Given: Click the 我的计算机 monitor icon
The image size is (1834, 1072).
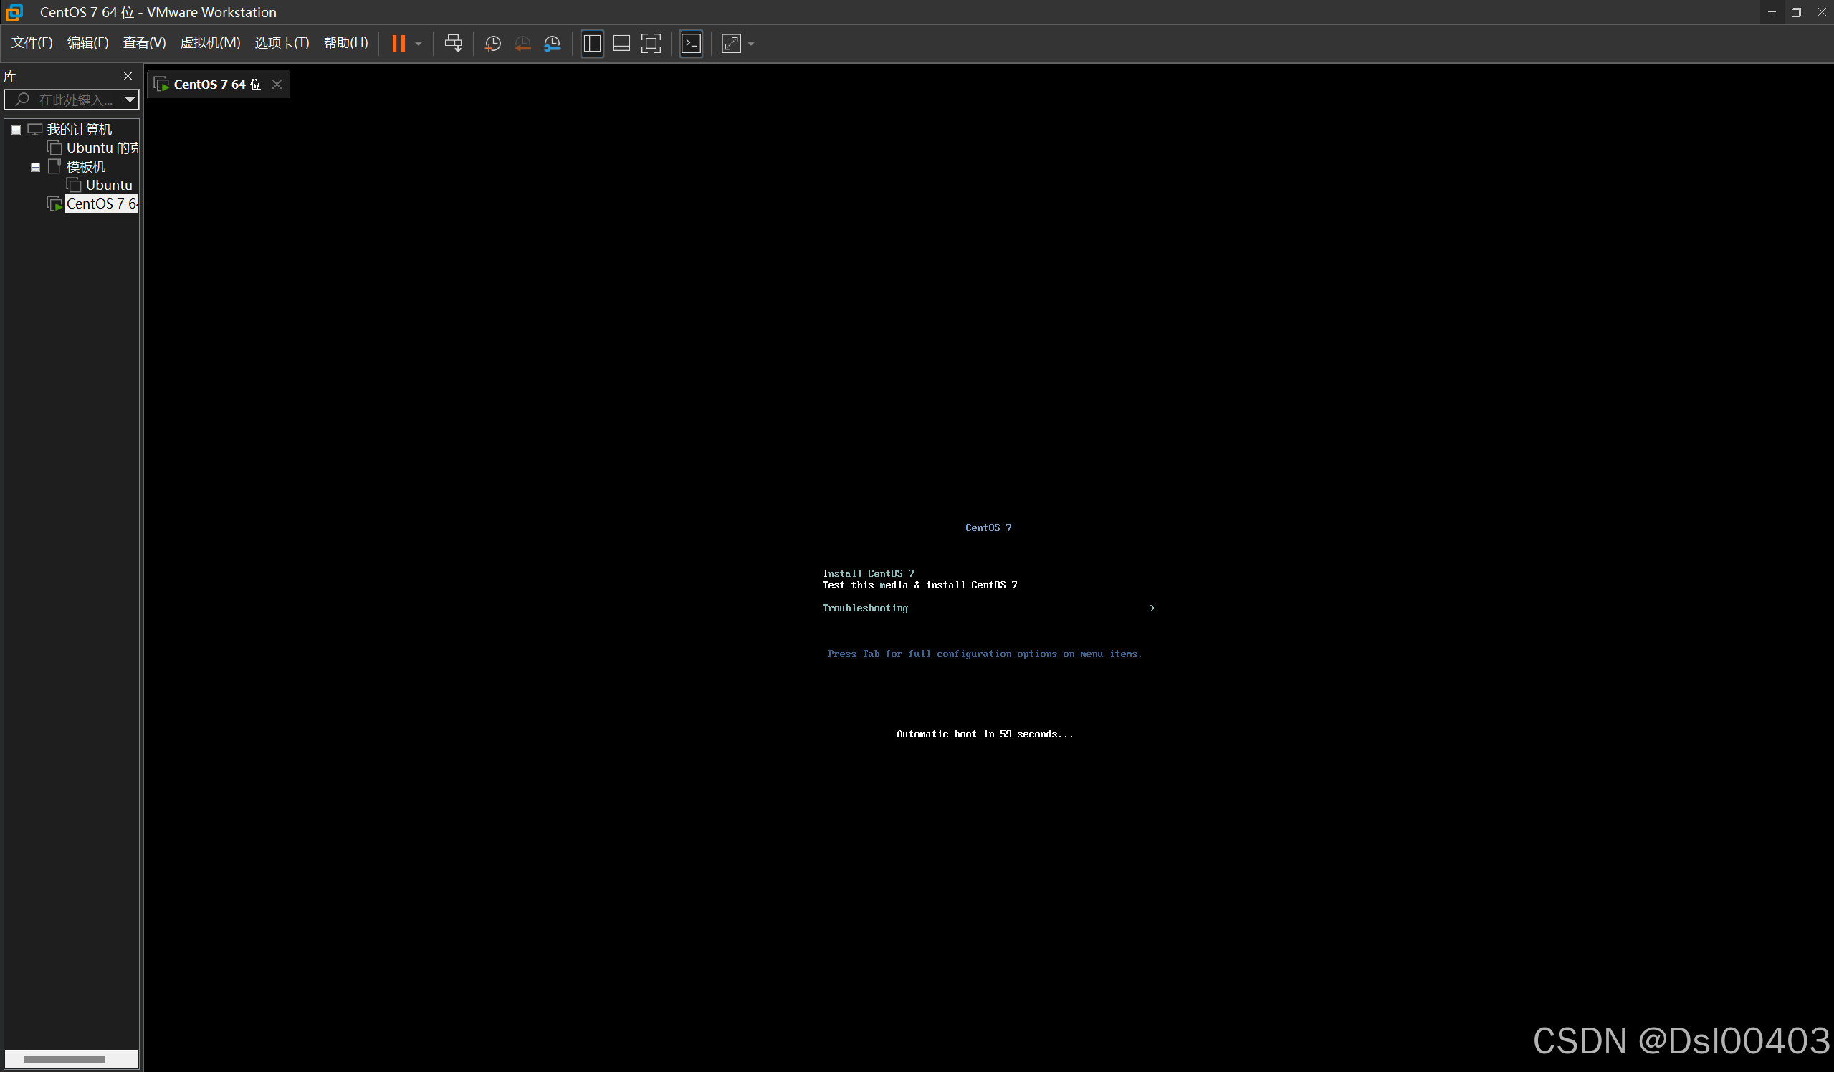Looking at the screenshot, I should (x=35, y=130).
